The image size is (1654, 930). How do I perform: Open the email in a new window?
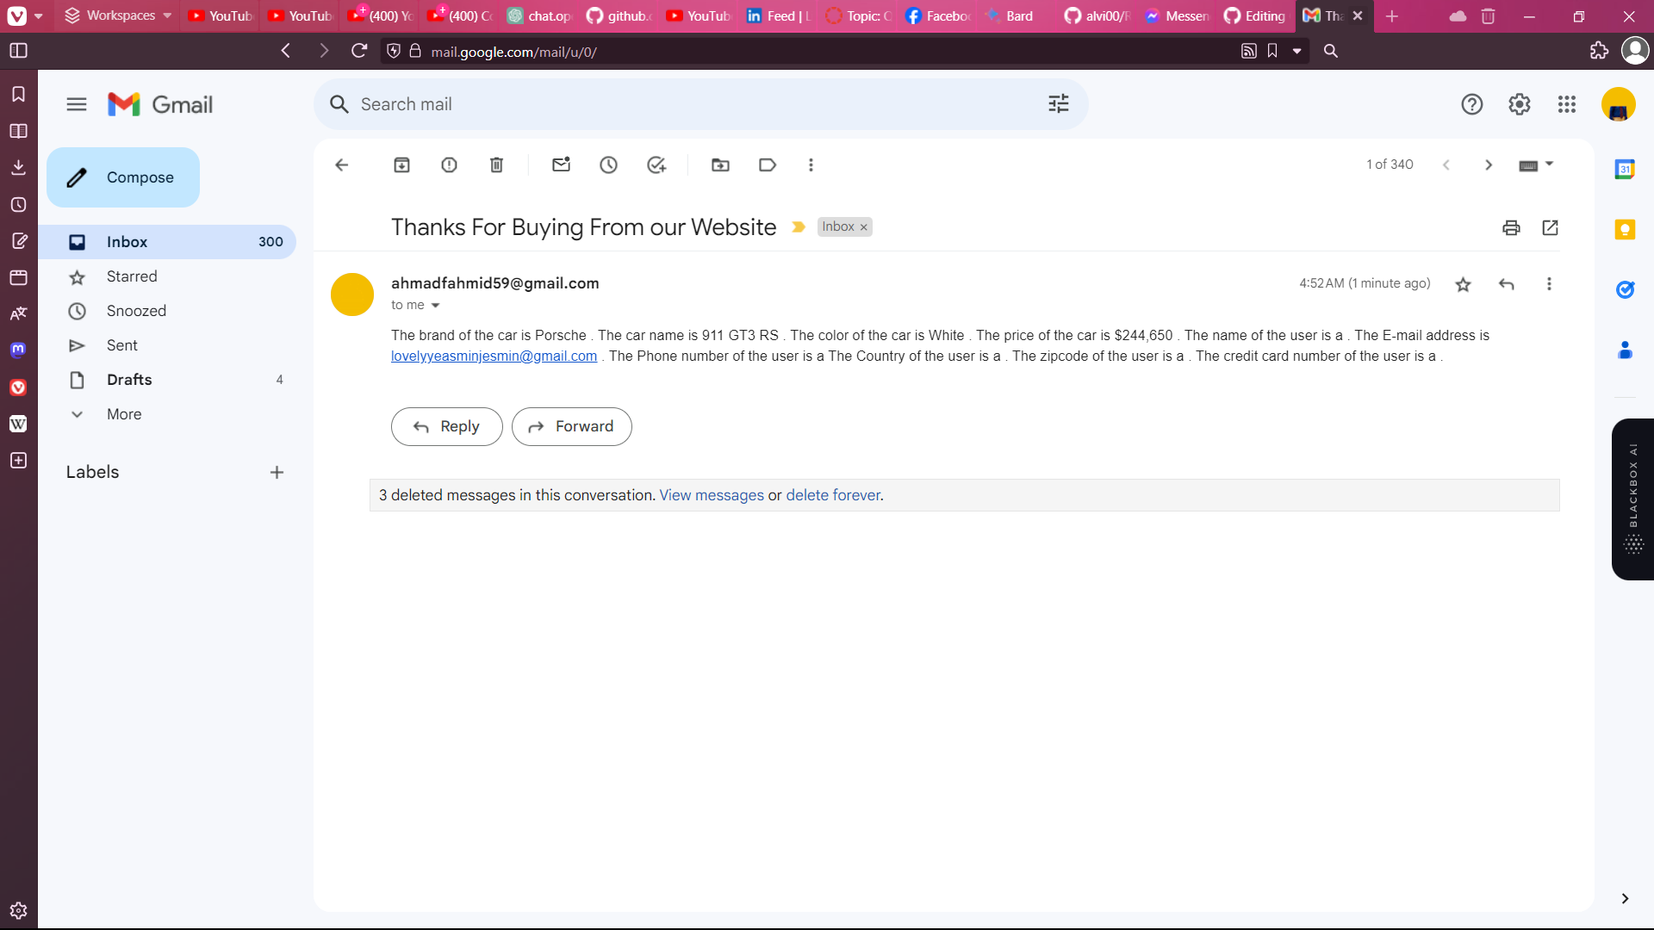[x=1550, y=227]
